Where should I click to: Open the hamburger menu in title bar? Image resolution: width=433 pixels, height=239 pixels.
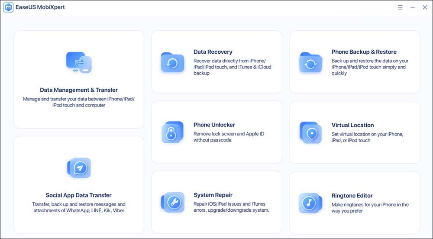[x=400, y=7]
